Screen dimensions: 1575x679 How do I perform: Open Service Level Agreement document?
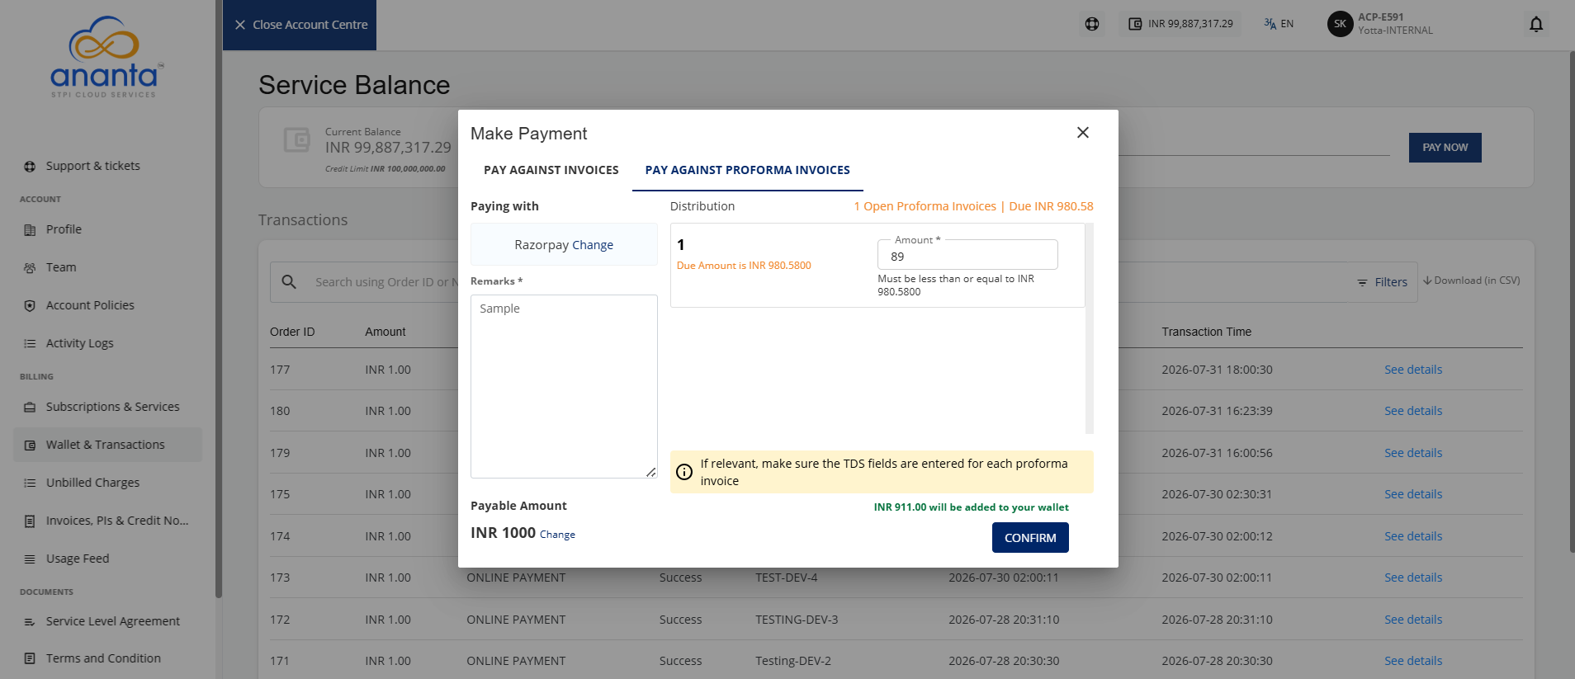[x=113, y=621]
